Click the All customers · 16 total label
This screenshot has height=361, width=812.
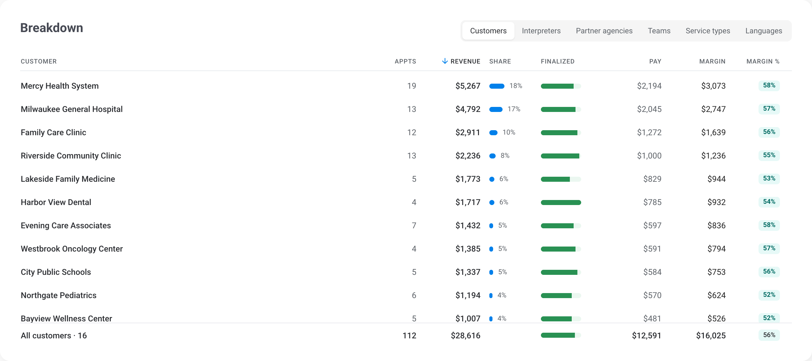(x=53, y=336)
